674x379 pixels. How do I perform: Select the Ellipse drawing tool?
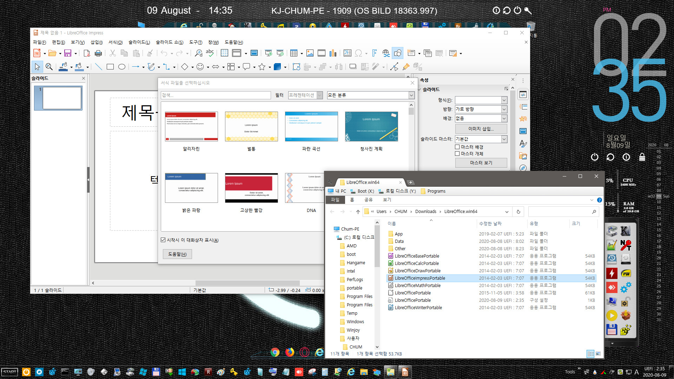[122, 67]
